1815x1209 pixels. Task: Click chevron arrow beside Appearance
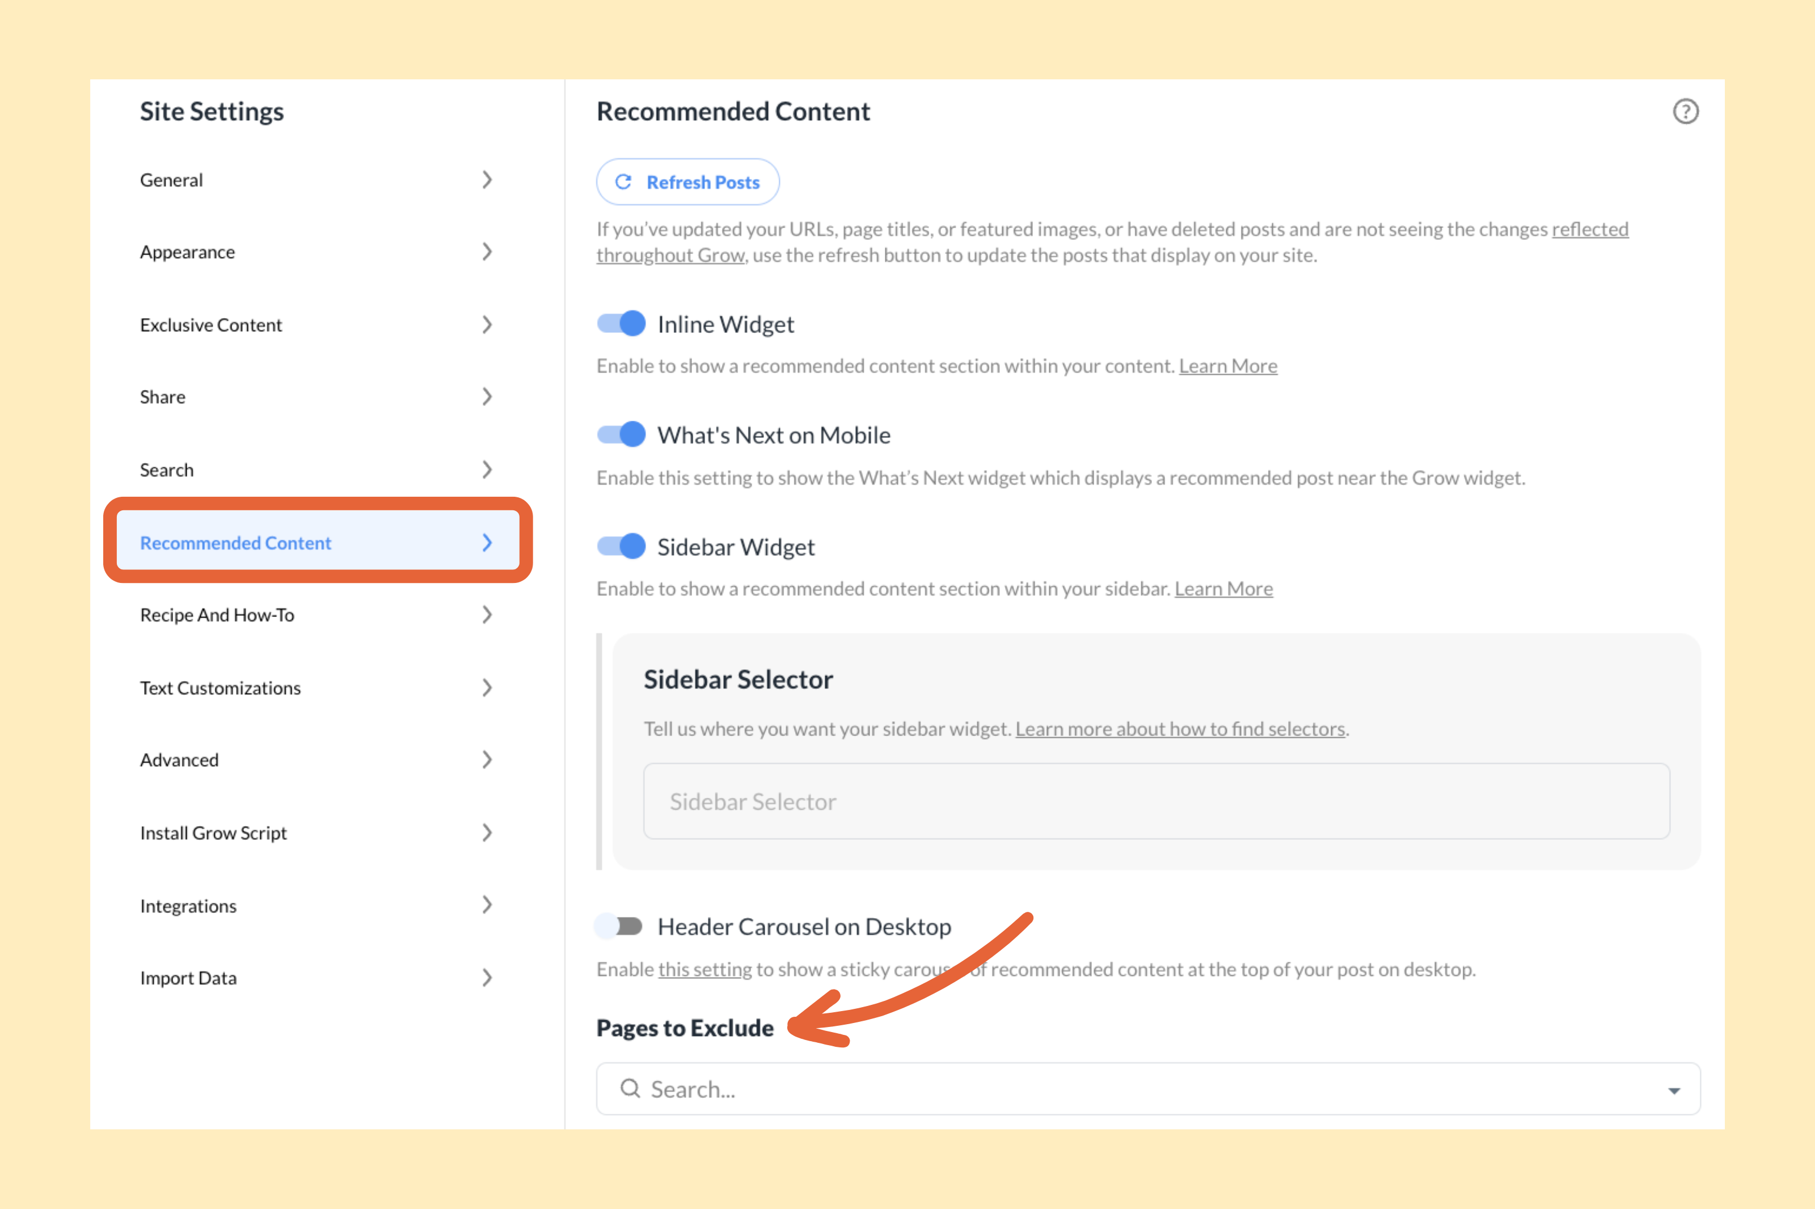pos(487,252)
